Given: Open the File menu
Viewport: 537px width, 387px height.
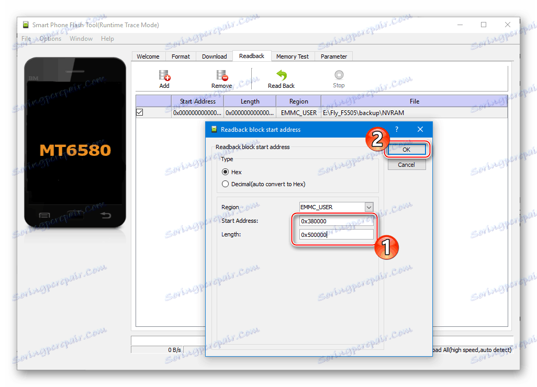Looking at the screenshot, I should [26, 39].
